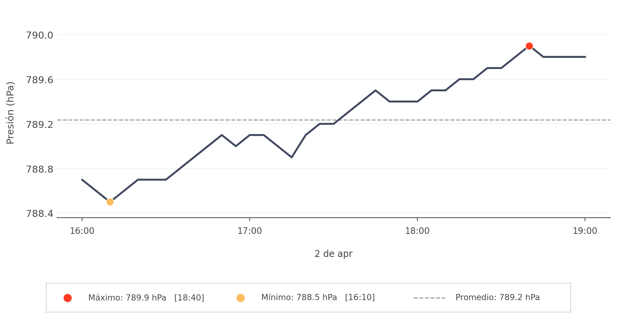Screen dimensions: 617x319
Task: Click the orange Mínimo legend dot
Action: click(240, 298)
